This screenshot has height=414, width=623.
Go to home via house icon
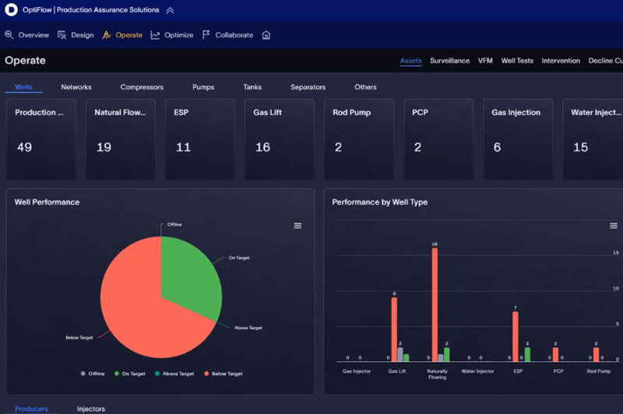(x=266, y=35)
